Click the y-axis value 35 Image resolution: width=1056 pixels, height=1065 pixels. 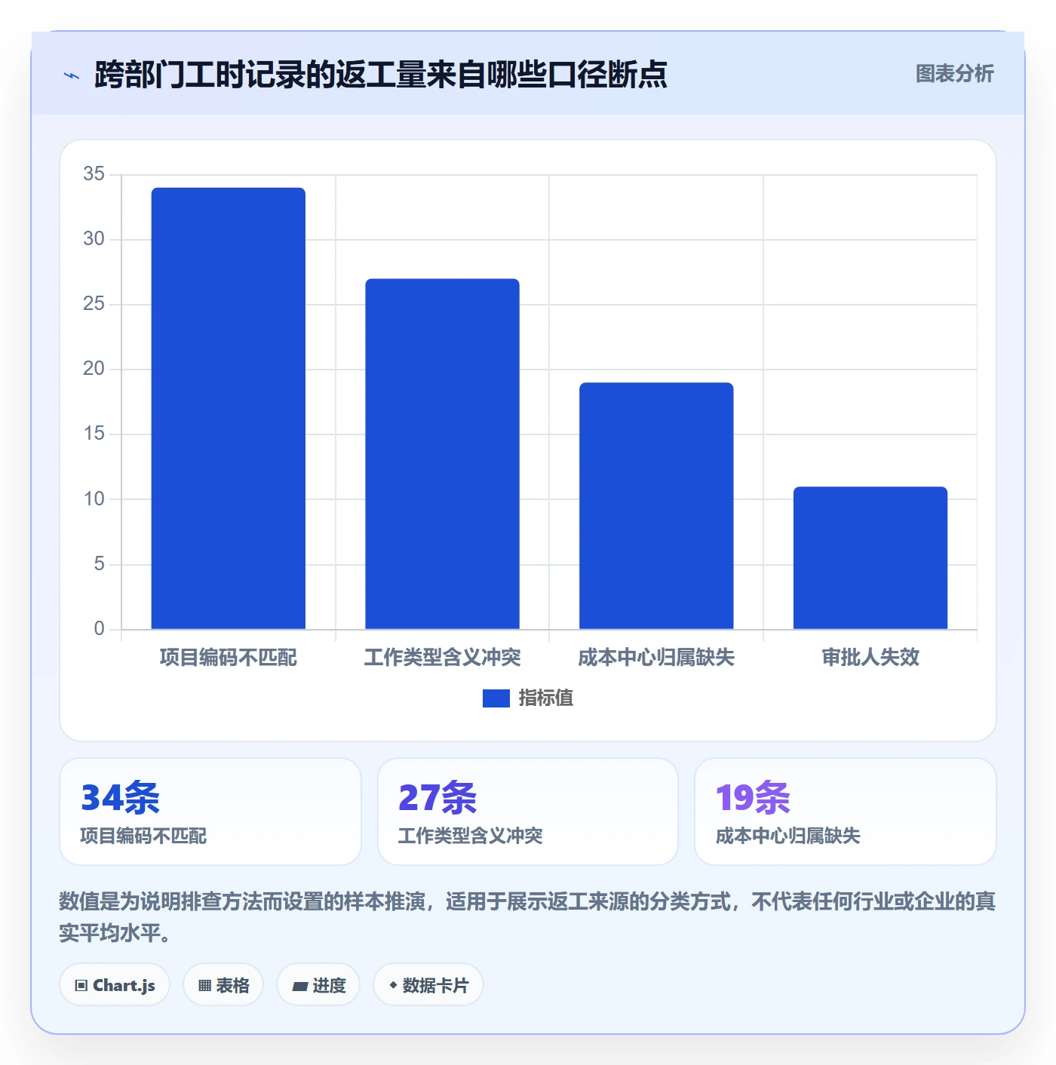click(94, 174)
